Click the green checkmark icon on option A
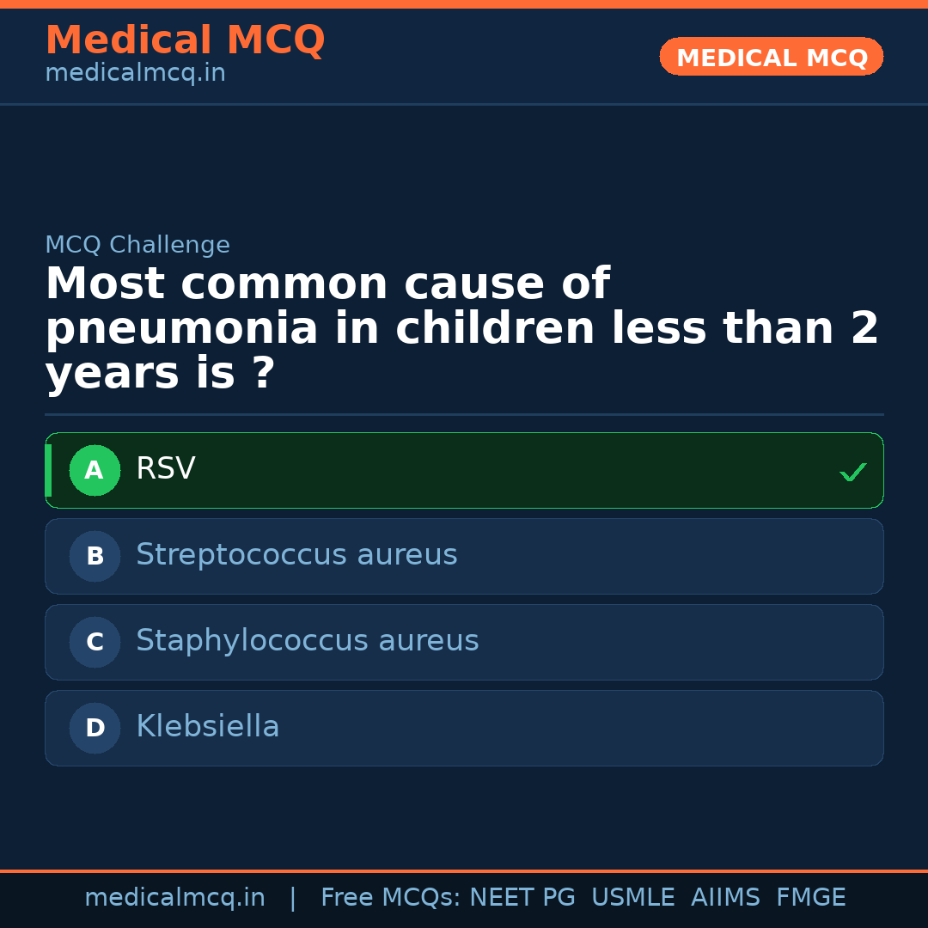The image size is (928, 928). (x=853, y=471)
